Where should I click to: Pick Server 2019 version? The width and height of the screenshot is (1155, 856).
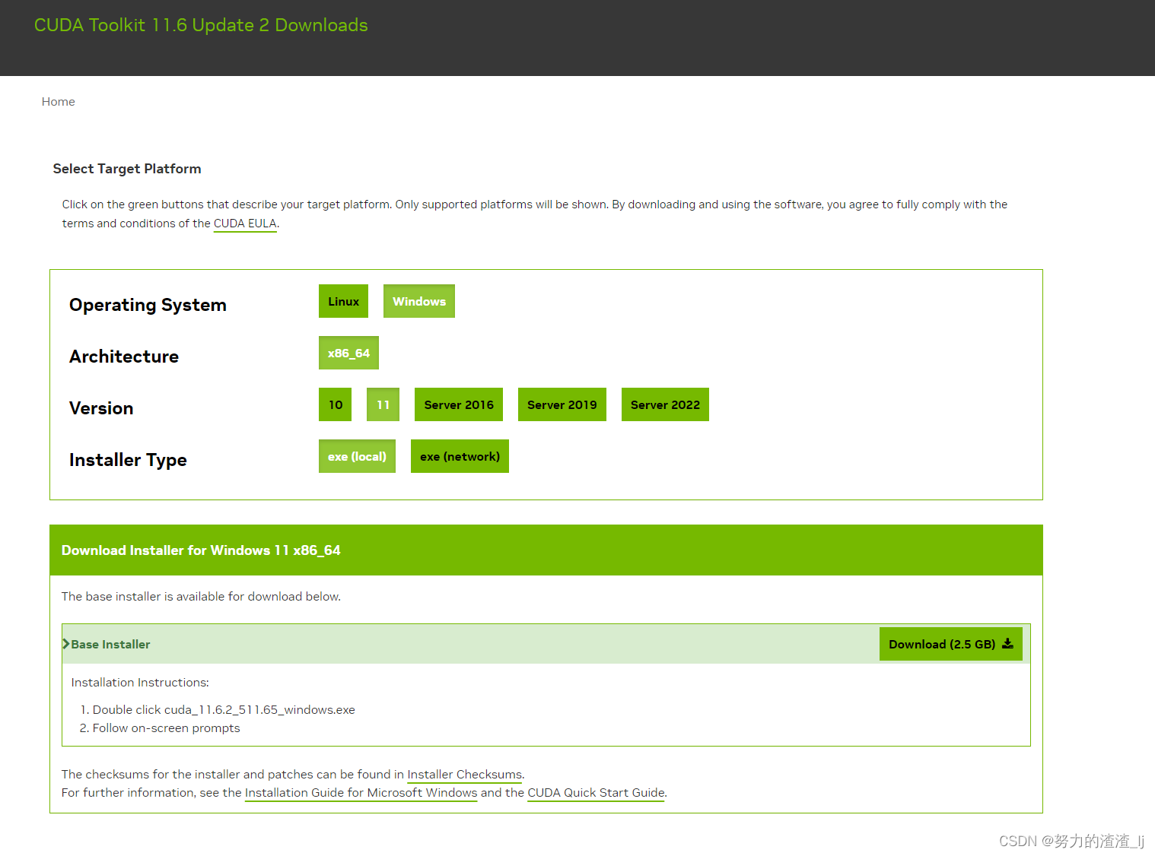click(562, 404)
